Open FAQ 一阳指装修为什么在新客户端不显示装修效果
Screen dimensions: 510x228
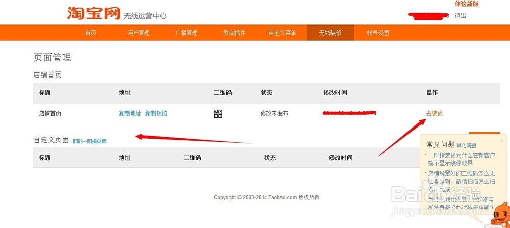461,159
